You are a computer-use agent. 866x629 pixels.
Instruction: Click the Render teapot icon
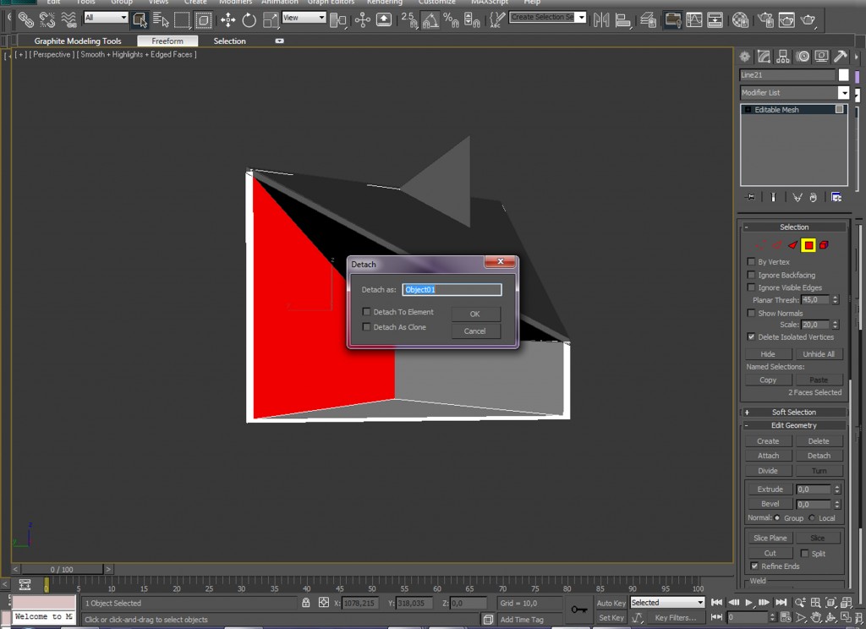click(808, 20)
